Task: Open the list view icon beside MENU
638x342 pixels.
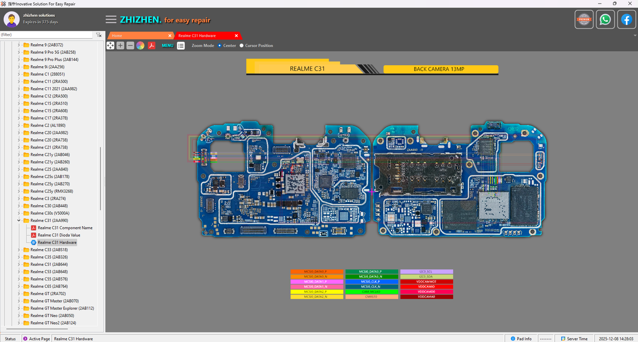Action: [181, 45]
